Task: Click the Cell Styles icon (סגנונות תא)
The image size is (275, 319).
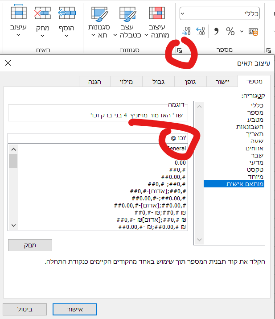Action: tap(100, 14)
